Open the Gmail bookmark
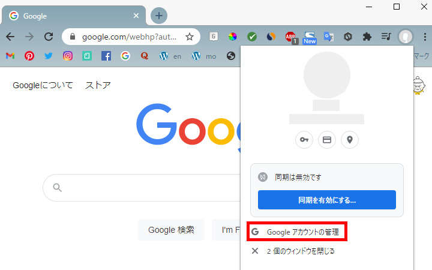The image size is (432, 270). [10, 56]
